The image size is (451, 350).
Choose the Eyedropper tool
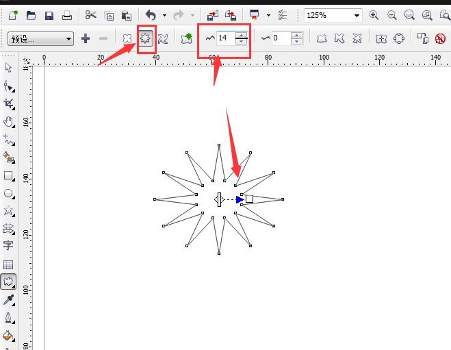(x=8, y=300)
